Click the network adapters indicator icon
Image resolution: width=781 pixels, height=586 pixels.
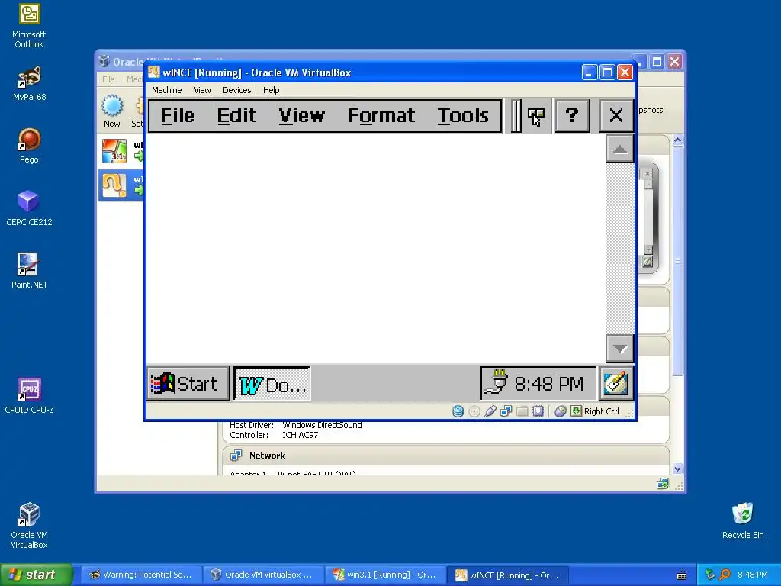pyautogui.click(x=506, y=411)
